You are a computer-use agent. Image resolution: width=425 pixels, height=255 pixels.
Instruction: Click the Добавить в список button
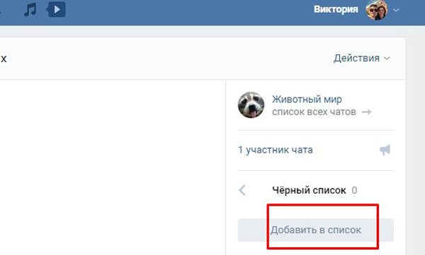(x=316, y=230)
